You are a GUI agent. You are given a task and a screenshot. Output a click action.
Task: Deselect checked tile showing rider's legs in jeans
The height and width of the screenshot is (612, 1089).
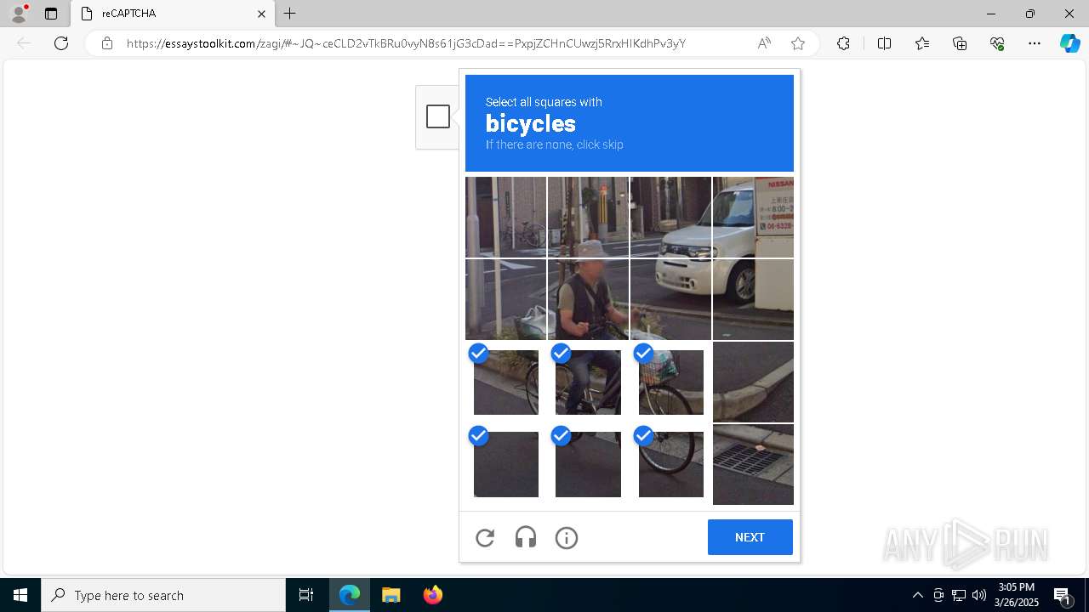point(588,382)
